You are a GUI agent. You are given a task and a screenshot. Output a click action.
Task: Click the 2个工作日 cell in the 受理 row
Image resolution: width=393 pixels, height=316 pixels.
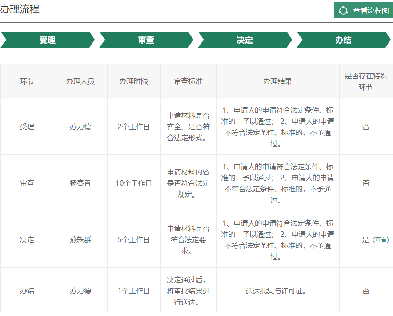[134, 126]
